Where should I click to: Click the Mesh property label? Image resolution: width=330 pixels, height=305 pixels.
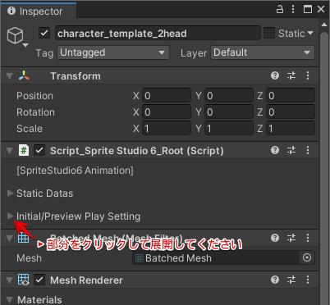(x=29, y=258)
